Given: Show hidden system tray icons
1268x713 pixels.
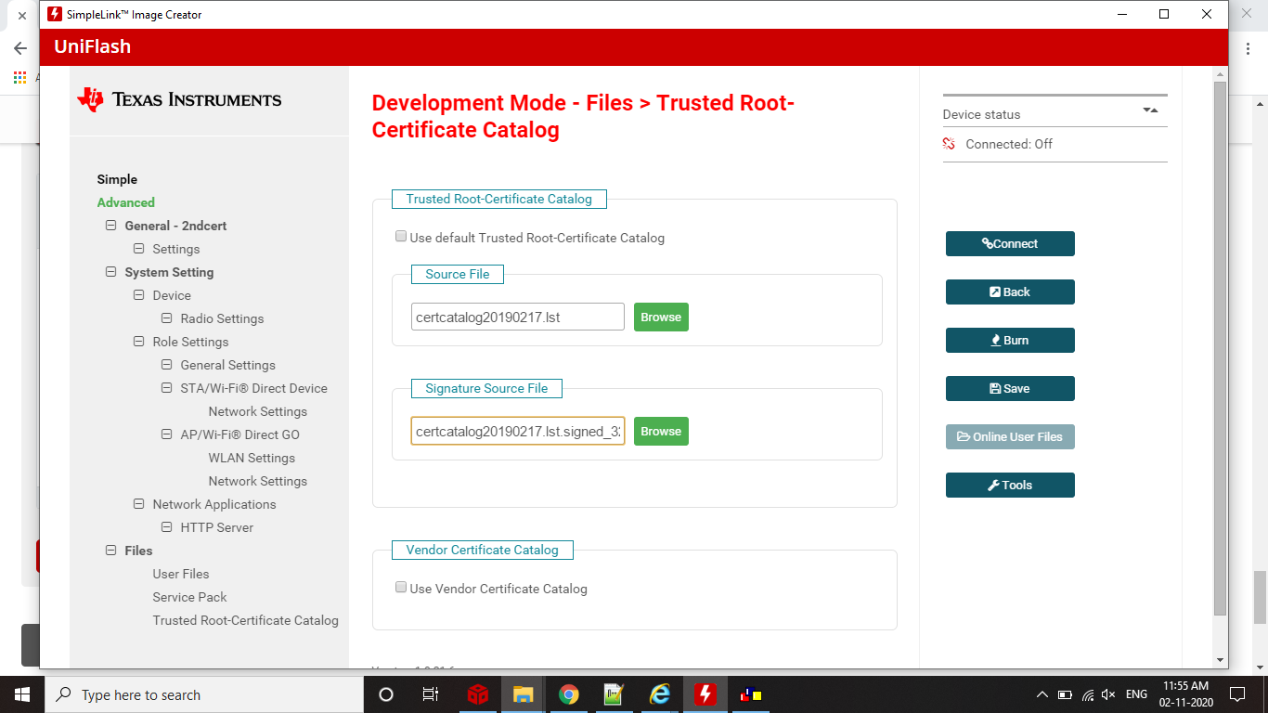Looking at the screenshot, I should click(1042, 694).
